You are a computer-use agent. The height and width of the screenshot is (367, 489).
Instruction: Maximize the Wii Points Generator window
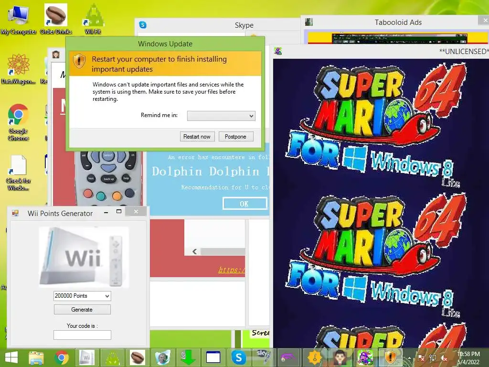click(119, 212)
